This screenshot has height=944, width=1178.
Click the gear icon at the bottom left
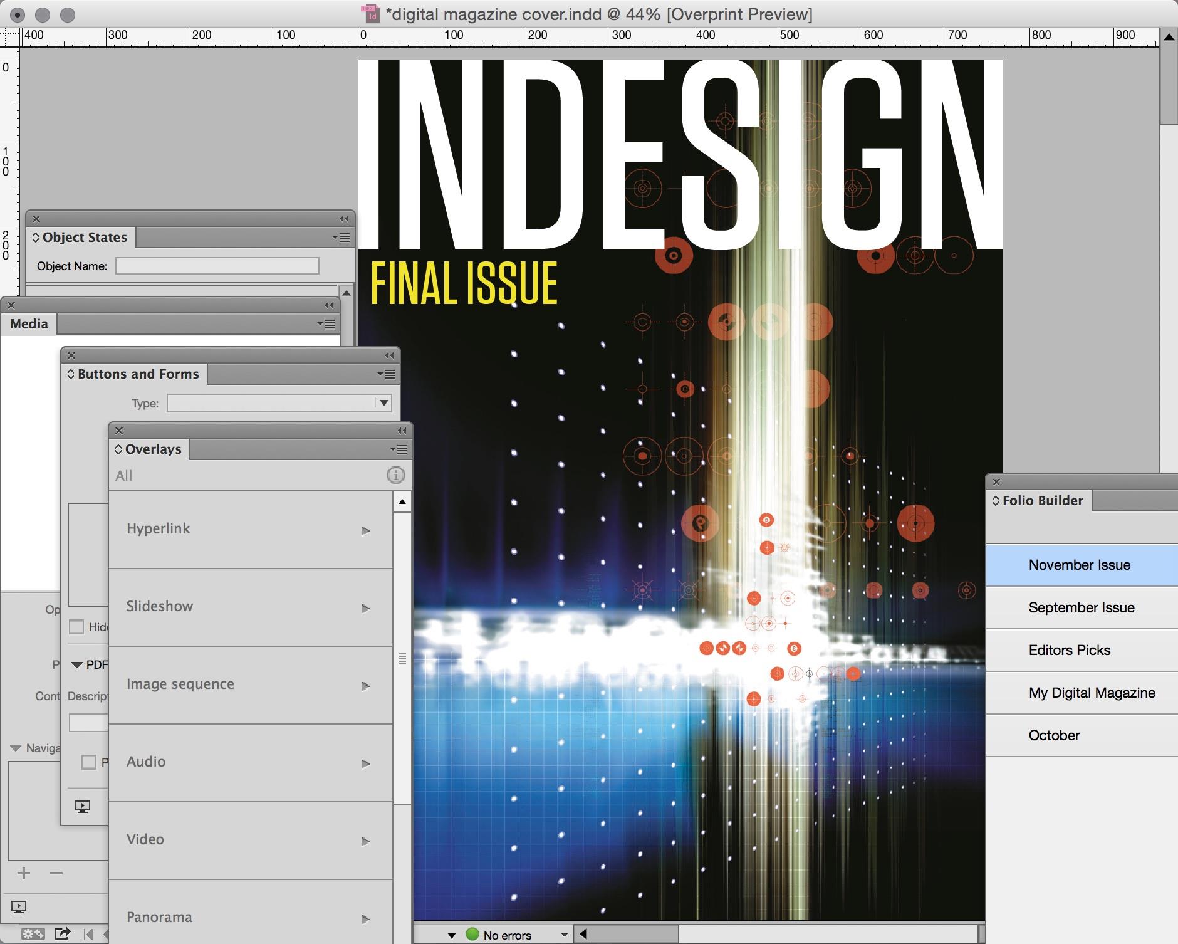pyautogui.click(x=33, y=932)
